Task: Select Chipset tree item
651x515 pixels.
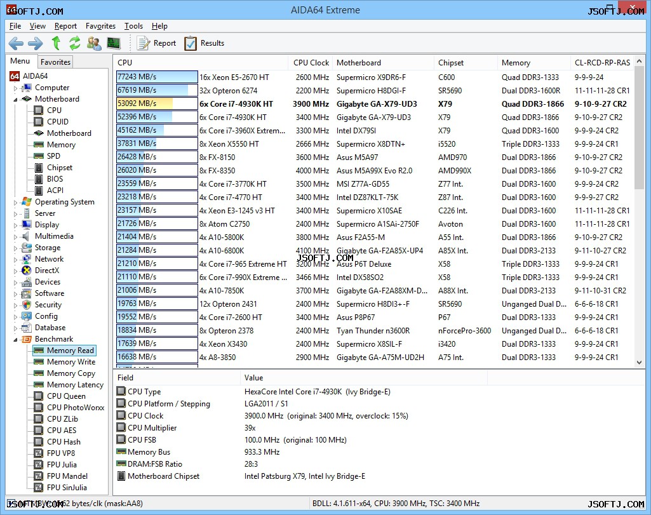Action: click(x=53, y=168)
